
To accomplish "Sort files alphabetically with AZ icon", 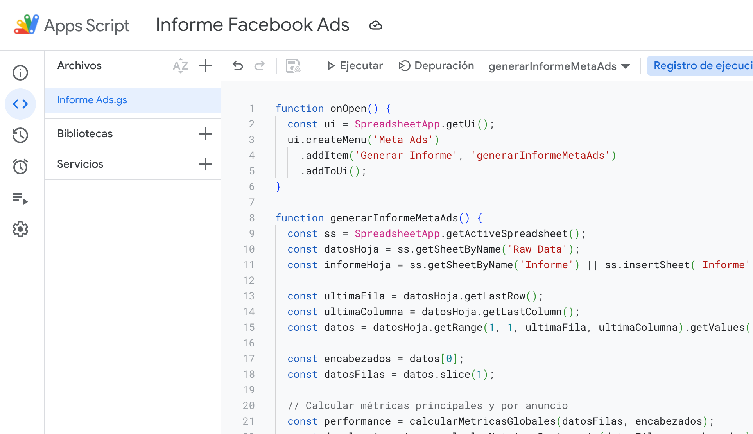I will click(x=180, y=66).
